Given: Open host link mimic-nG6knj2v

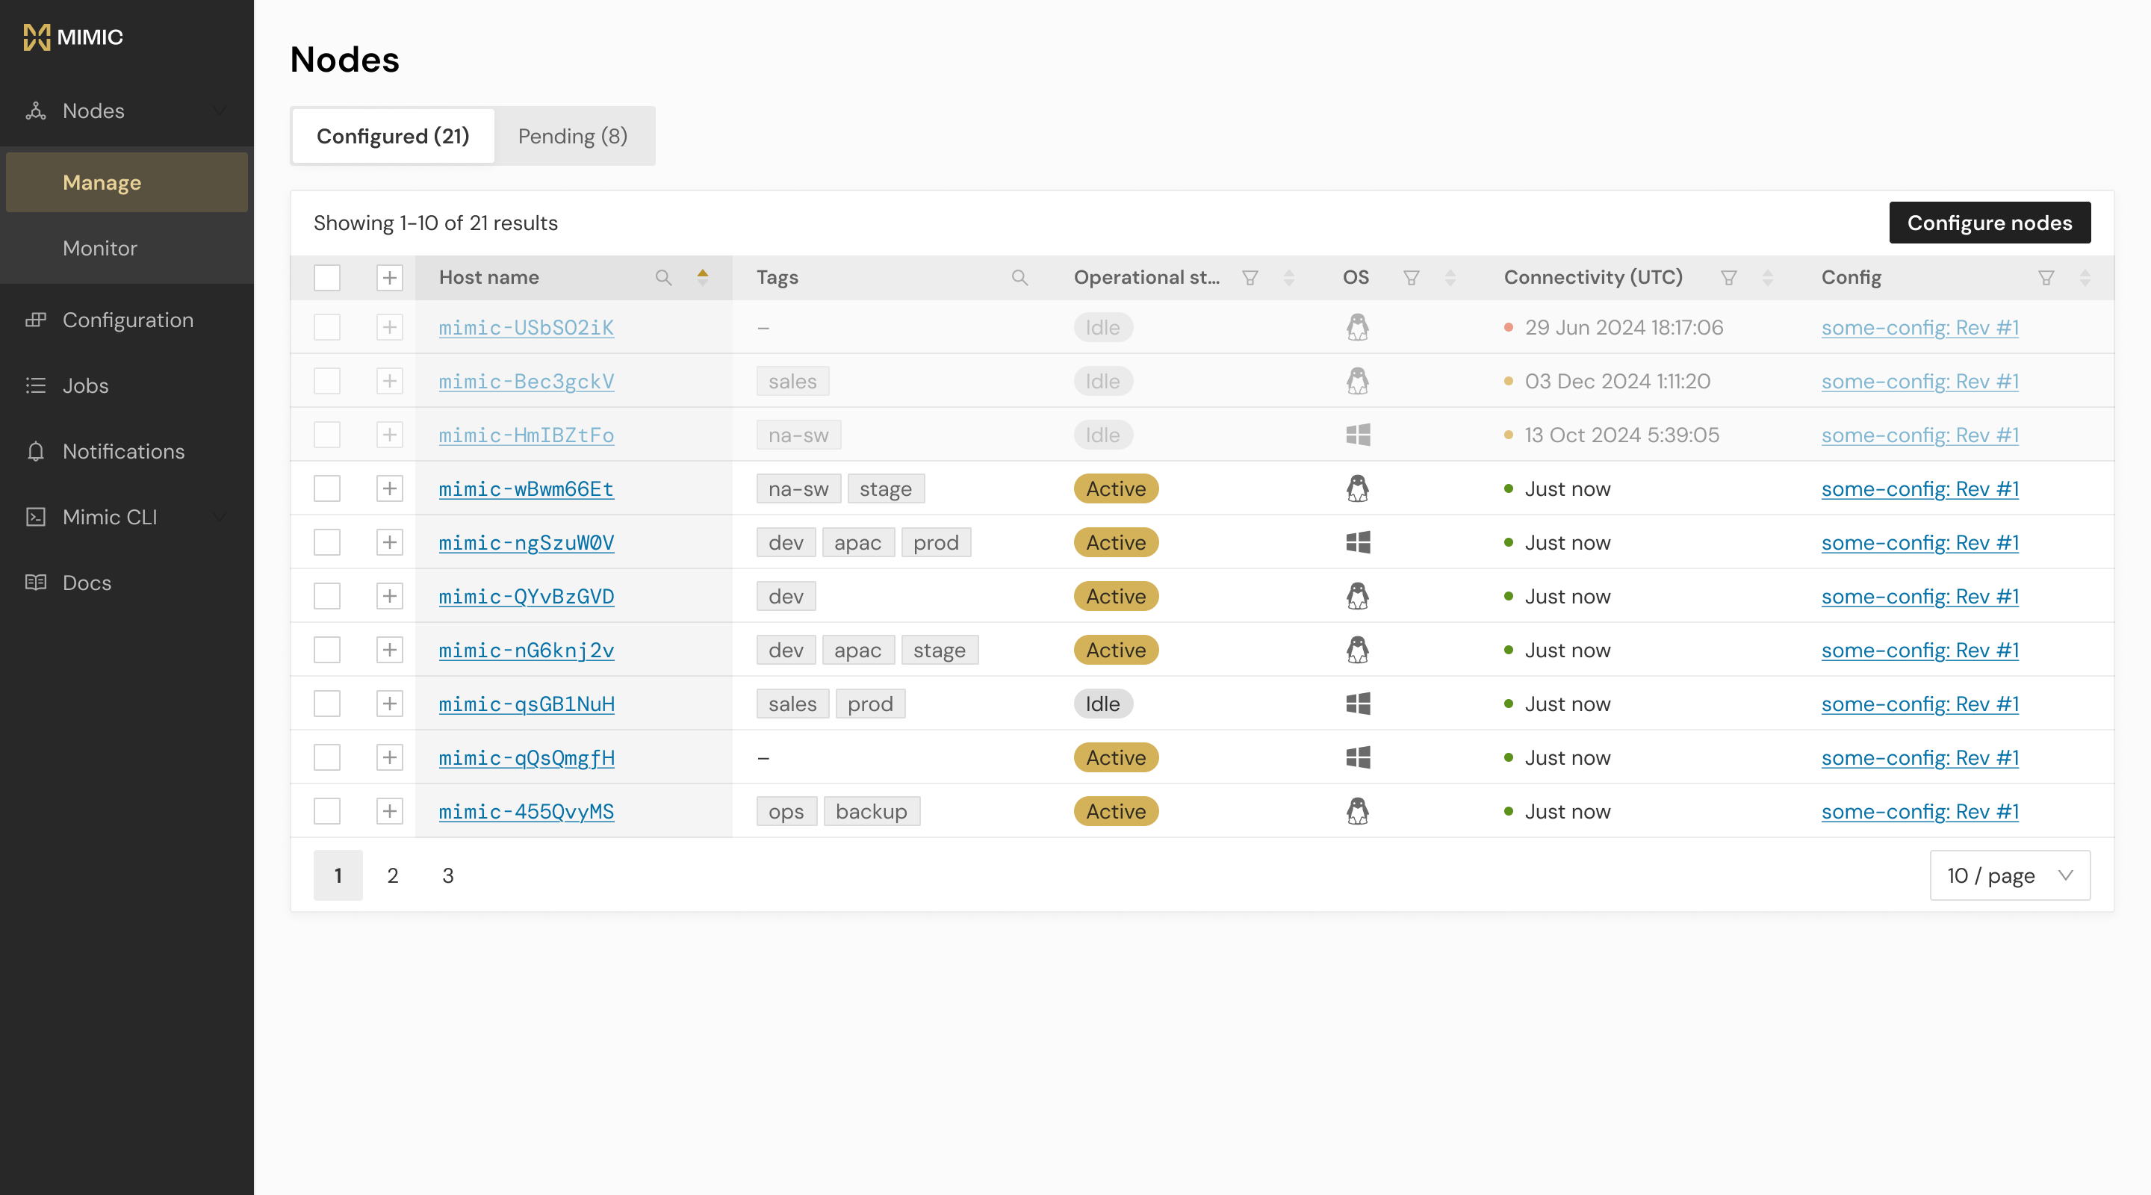Looking at the screenshot, I should [x=526, y=650].
